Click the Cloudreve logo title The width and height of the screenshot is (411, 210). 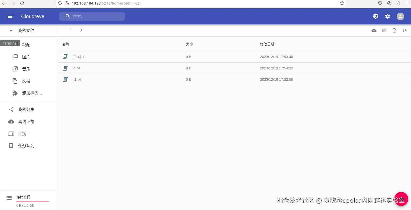[33, 16]
